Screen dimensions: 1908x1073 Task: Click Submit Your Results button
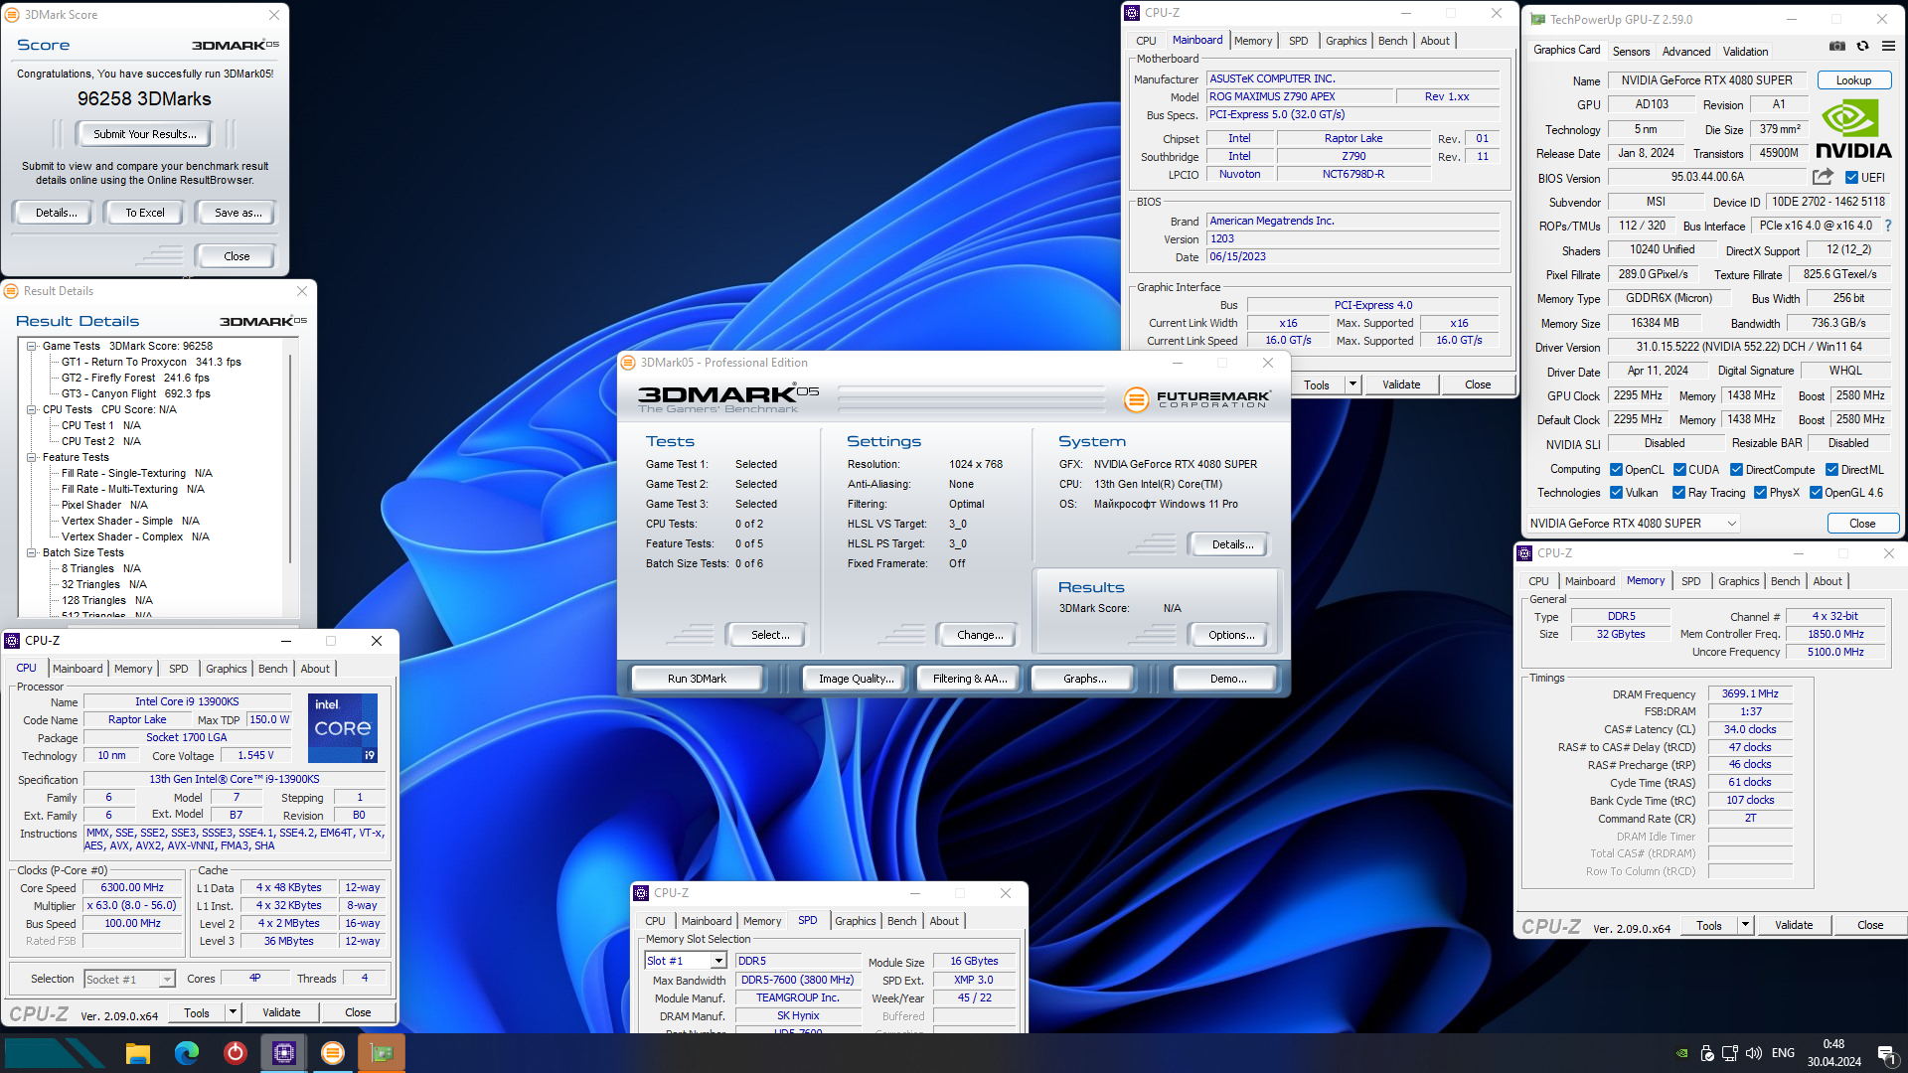point(145,134)
